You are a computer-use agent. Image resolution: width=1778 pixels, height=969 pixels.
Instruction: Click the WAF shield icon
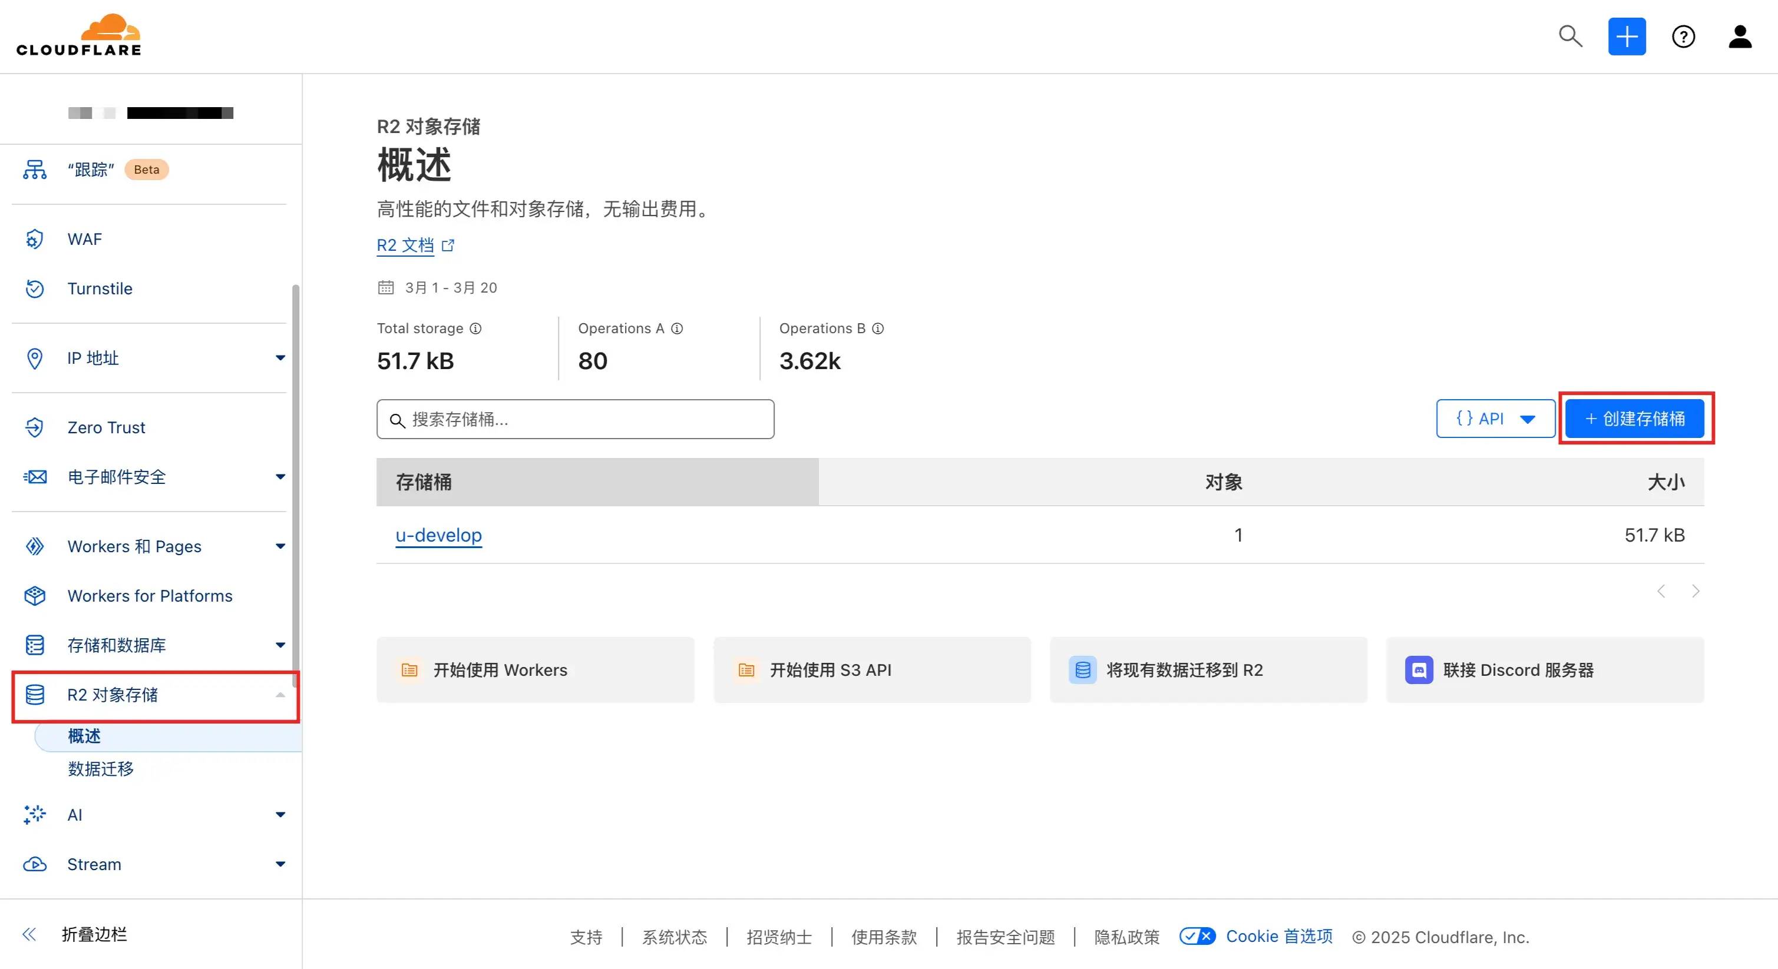(35, 240)
